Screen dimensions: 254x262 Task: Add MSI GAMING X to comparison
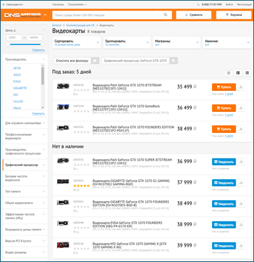[x=241, y=245]
